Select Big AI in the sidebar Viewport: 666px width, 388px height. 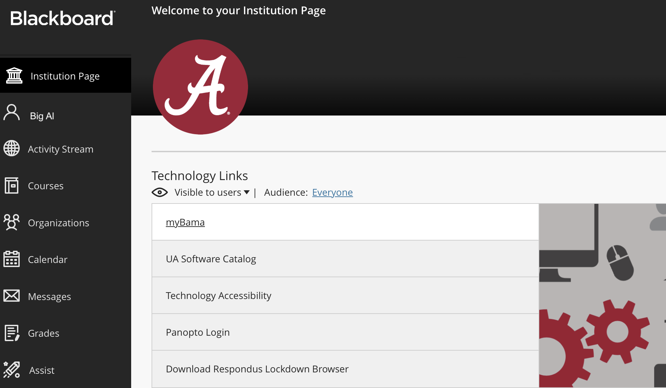(x=41, y=116)
